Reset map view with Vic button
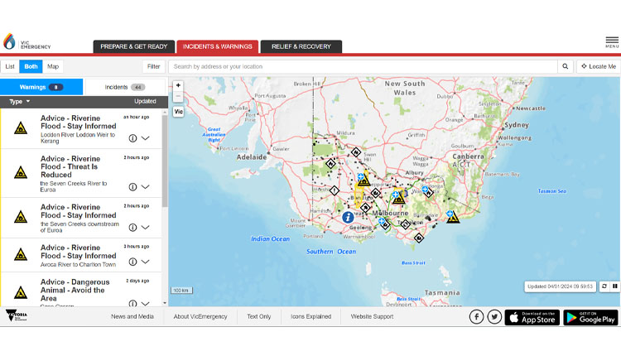 [179, 112]
